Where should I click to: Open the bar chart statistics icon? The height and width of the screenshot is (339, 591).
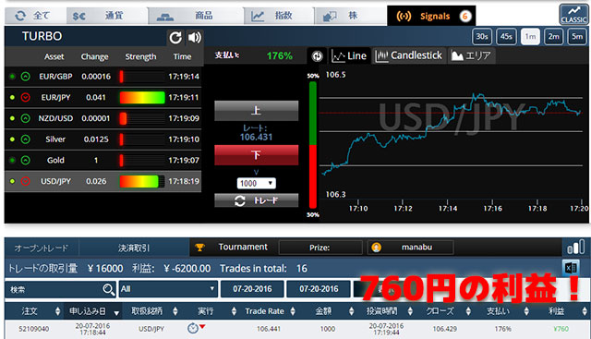[576, 247]
